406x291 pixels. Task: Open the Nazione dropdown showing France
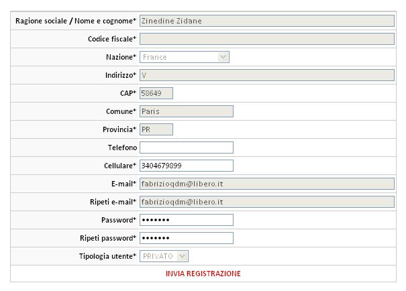point(185,57)
